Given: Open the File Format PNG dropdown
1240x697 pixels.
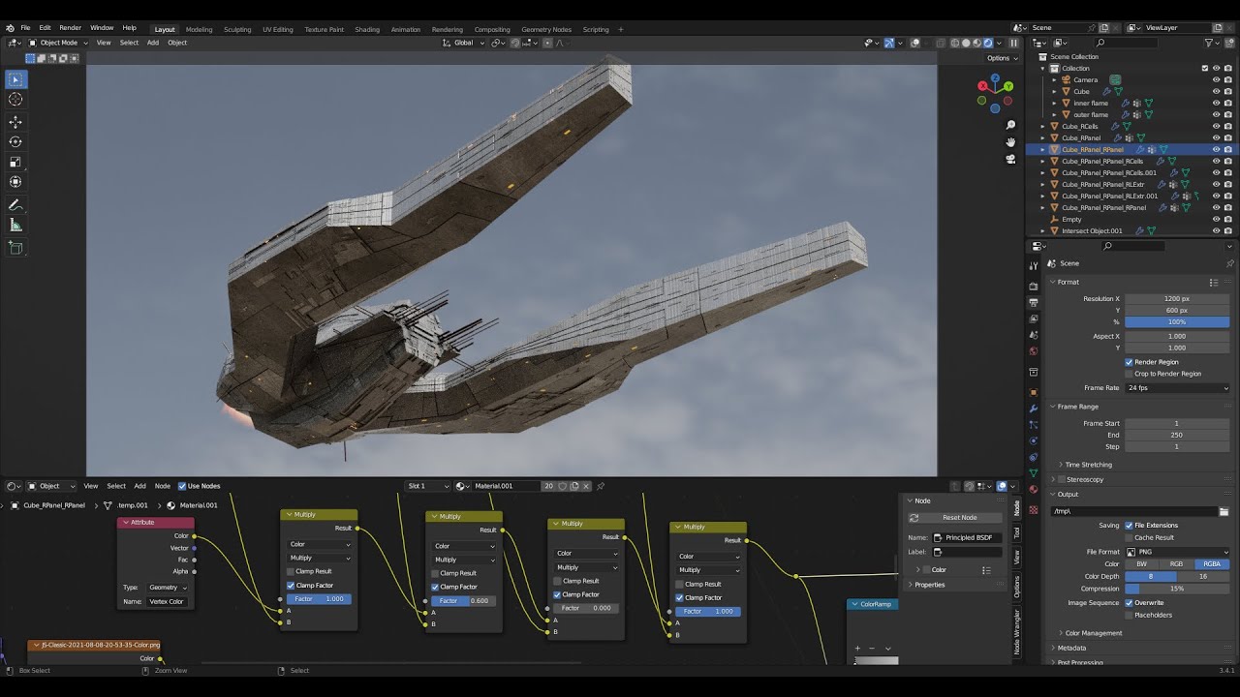Looking at the screenshot, I should tap(1177, 552).
